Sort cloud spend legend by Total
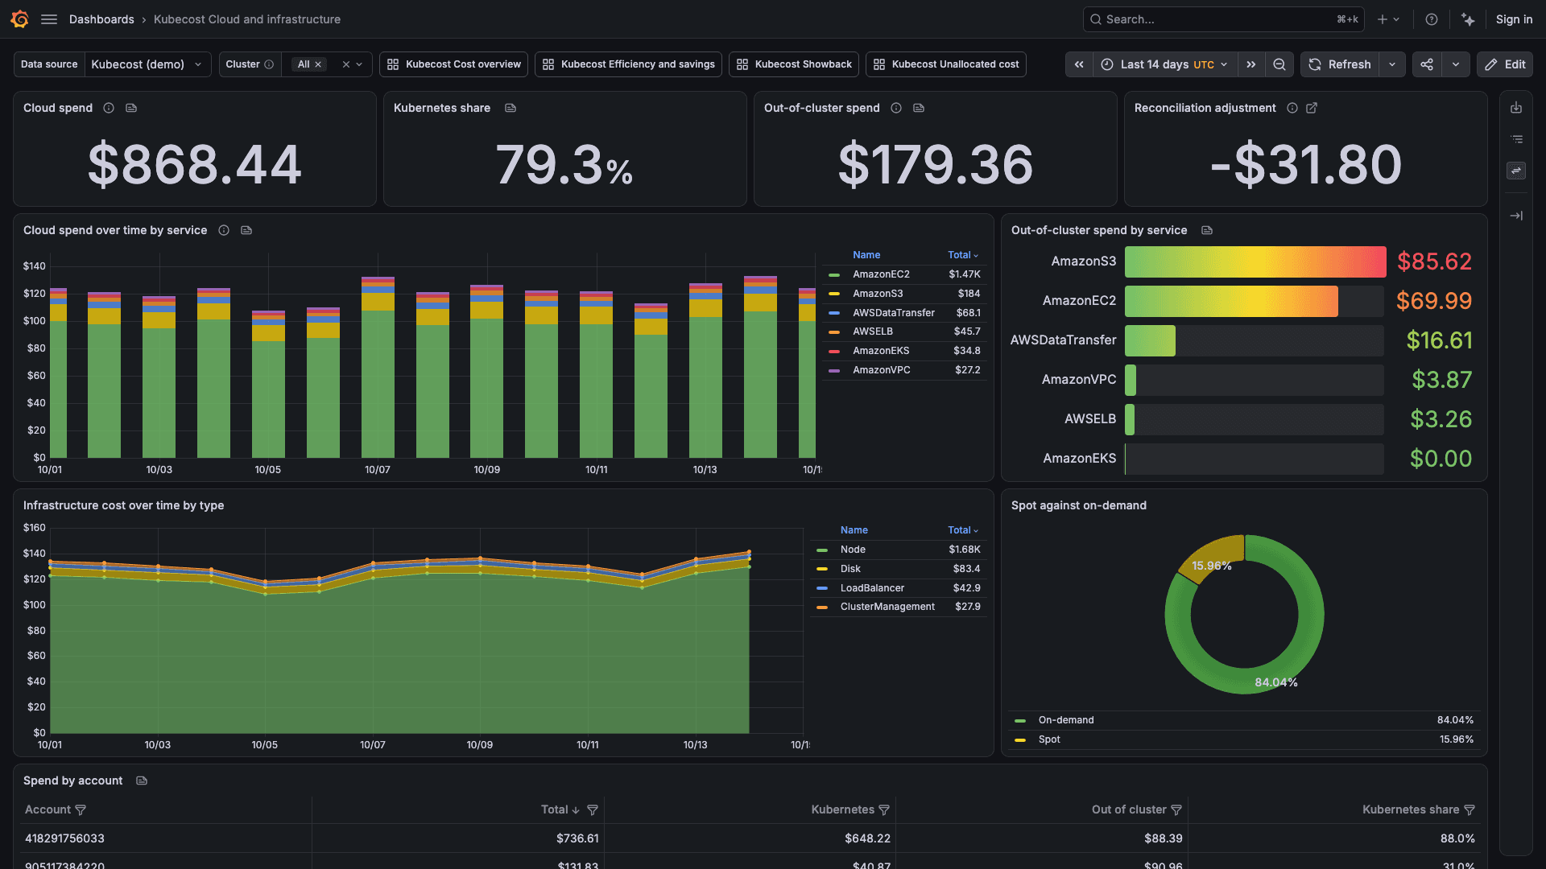 pos(963,255)
